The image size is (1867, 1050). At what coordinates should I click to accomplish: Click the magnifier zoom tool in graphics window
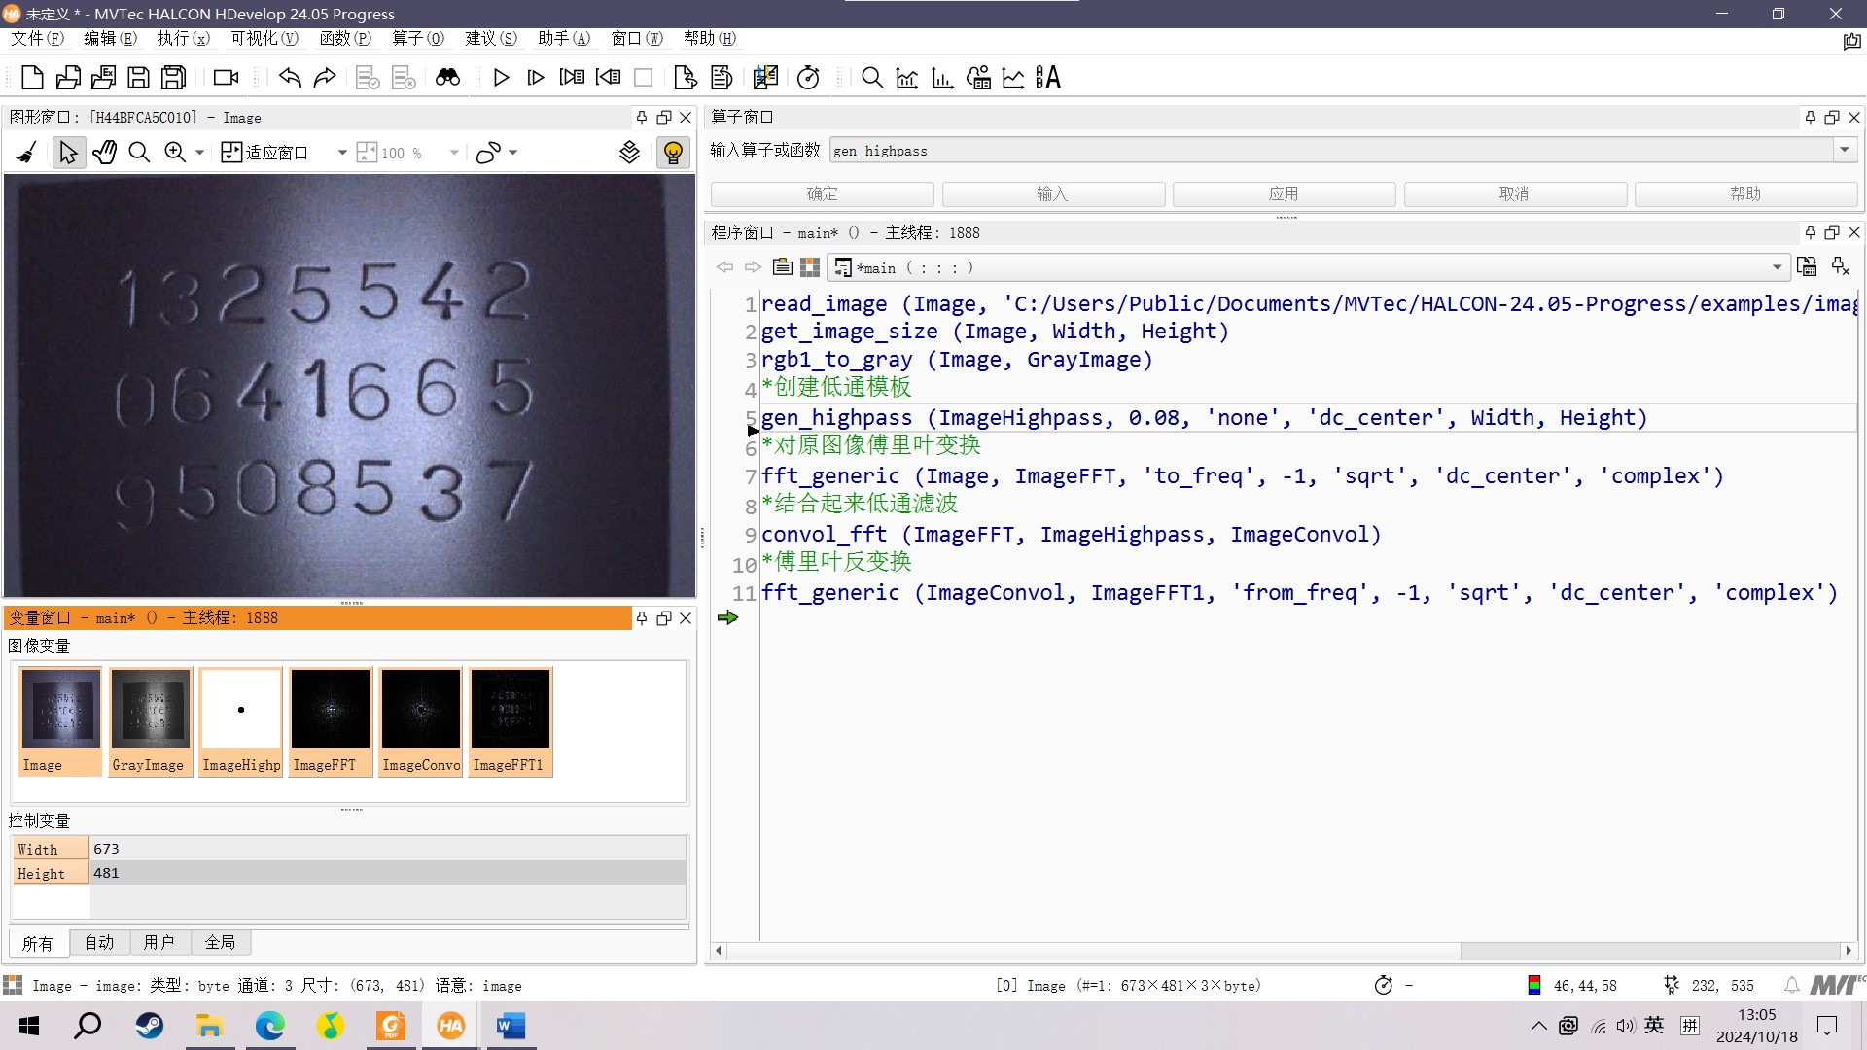(x=139, y=153)
